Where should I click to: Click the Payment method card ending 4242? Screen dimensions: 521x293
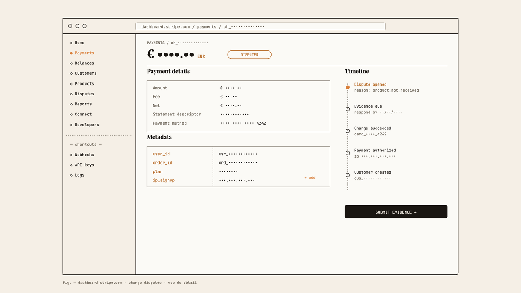pos(243,123)
